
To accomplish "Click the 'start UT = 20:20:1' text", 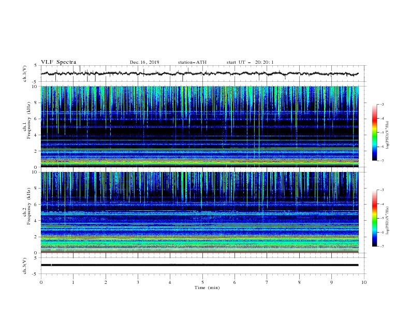I will tap(250, 62).
